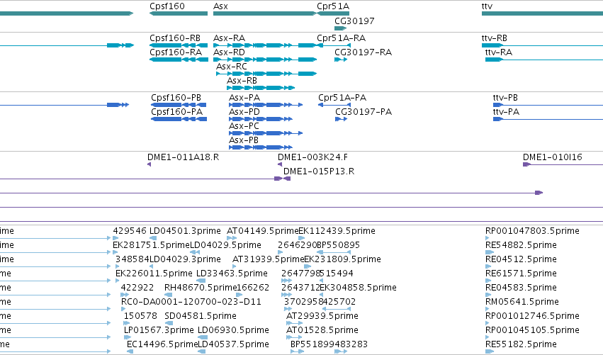Click EST AT04149.5prime
The image size is (603, 355).
coord(263,231)
